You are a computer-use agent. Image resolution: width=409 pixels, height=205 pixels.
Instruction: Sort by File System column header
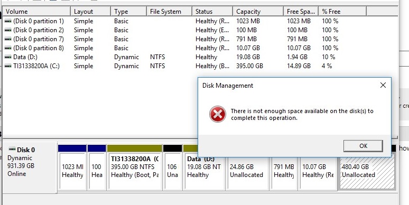tap(169, 12)
